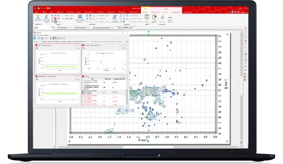Screen dimensions: 283x164
Task: Select the bold second row in Summary table
Action: click(104, 88)
